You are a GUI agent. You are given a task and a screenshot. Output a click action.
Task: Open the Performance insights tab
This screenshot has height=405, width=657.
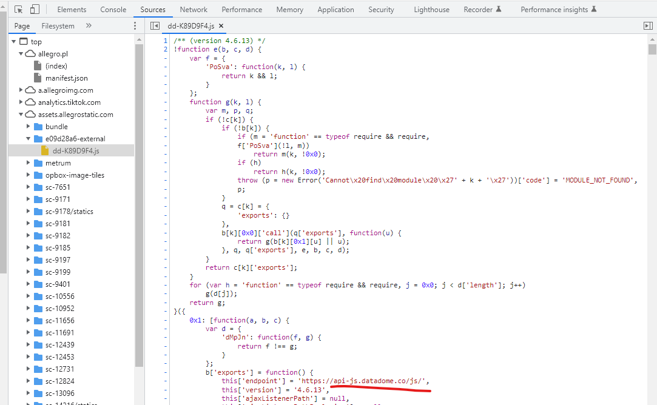pyautogui.click(x=553, y=10)
